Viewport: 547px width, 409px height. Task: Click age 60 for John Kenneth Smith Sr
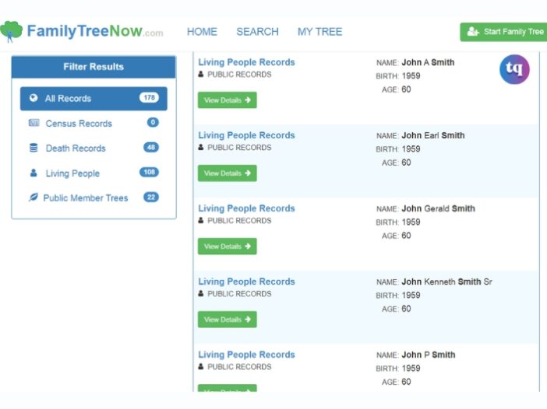coord(406,309)
